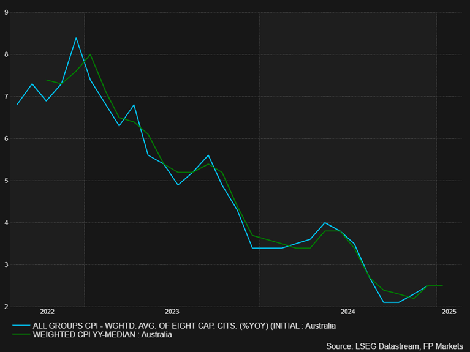Click the 8 y-axis tick label
Screen dimensions: 470x352
(6, 54)
